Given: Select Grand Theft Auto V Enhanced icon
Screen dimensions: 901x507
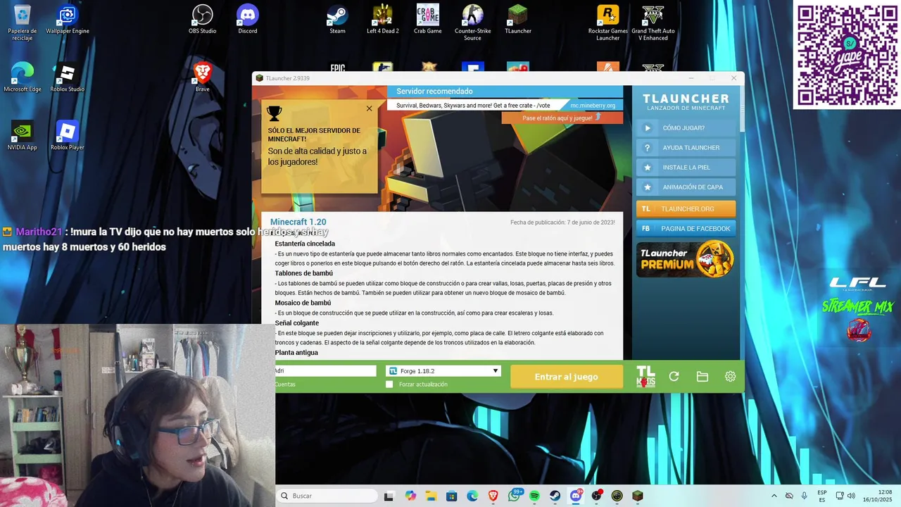Looking at the screenshot, I should tap(653, 23).
